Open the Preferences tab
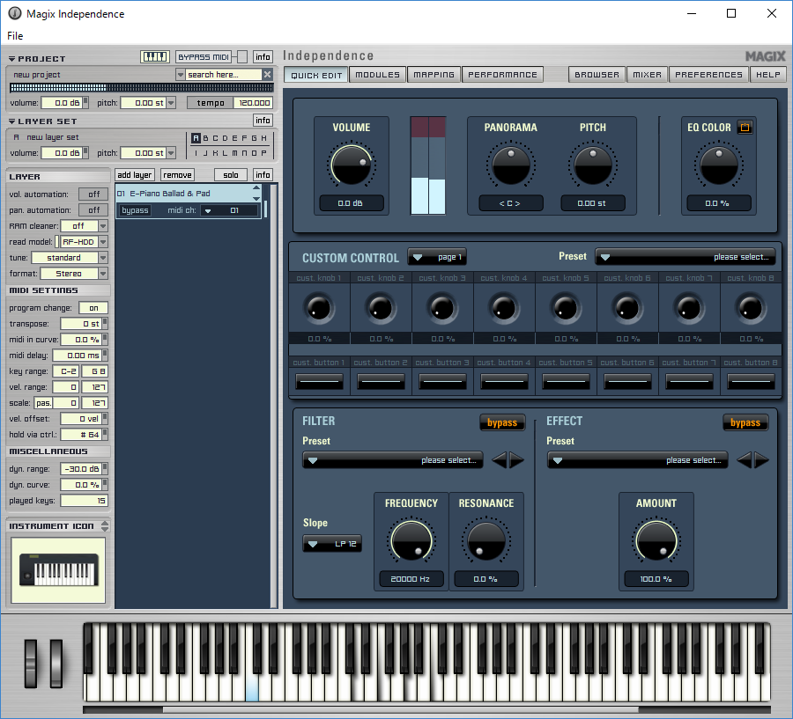Image resolution: width=793 pixels, height=719 pixels. pos(708,74)
